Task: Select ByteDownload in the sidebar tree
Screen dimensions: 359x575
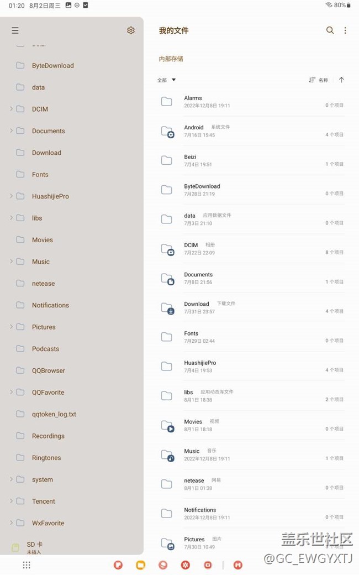Action: pyautogui.click(x=52, y=65)
